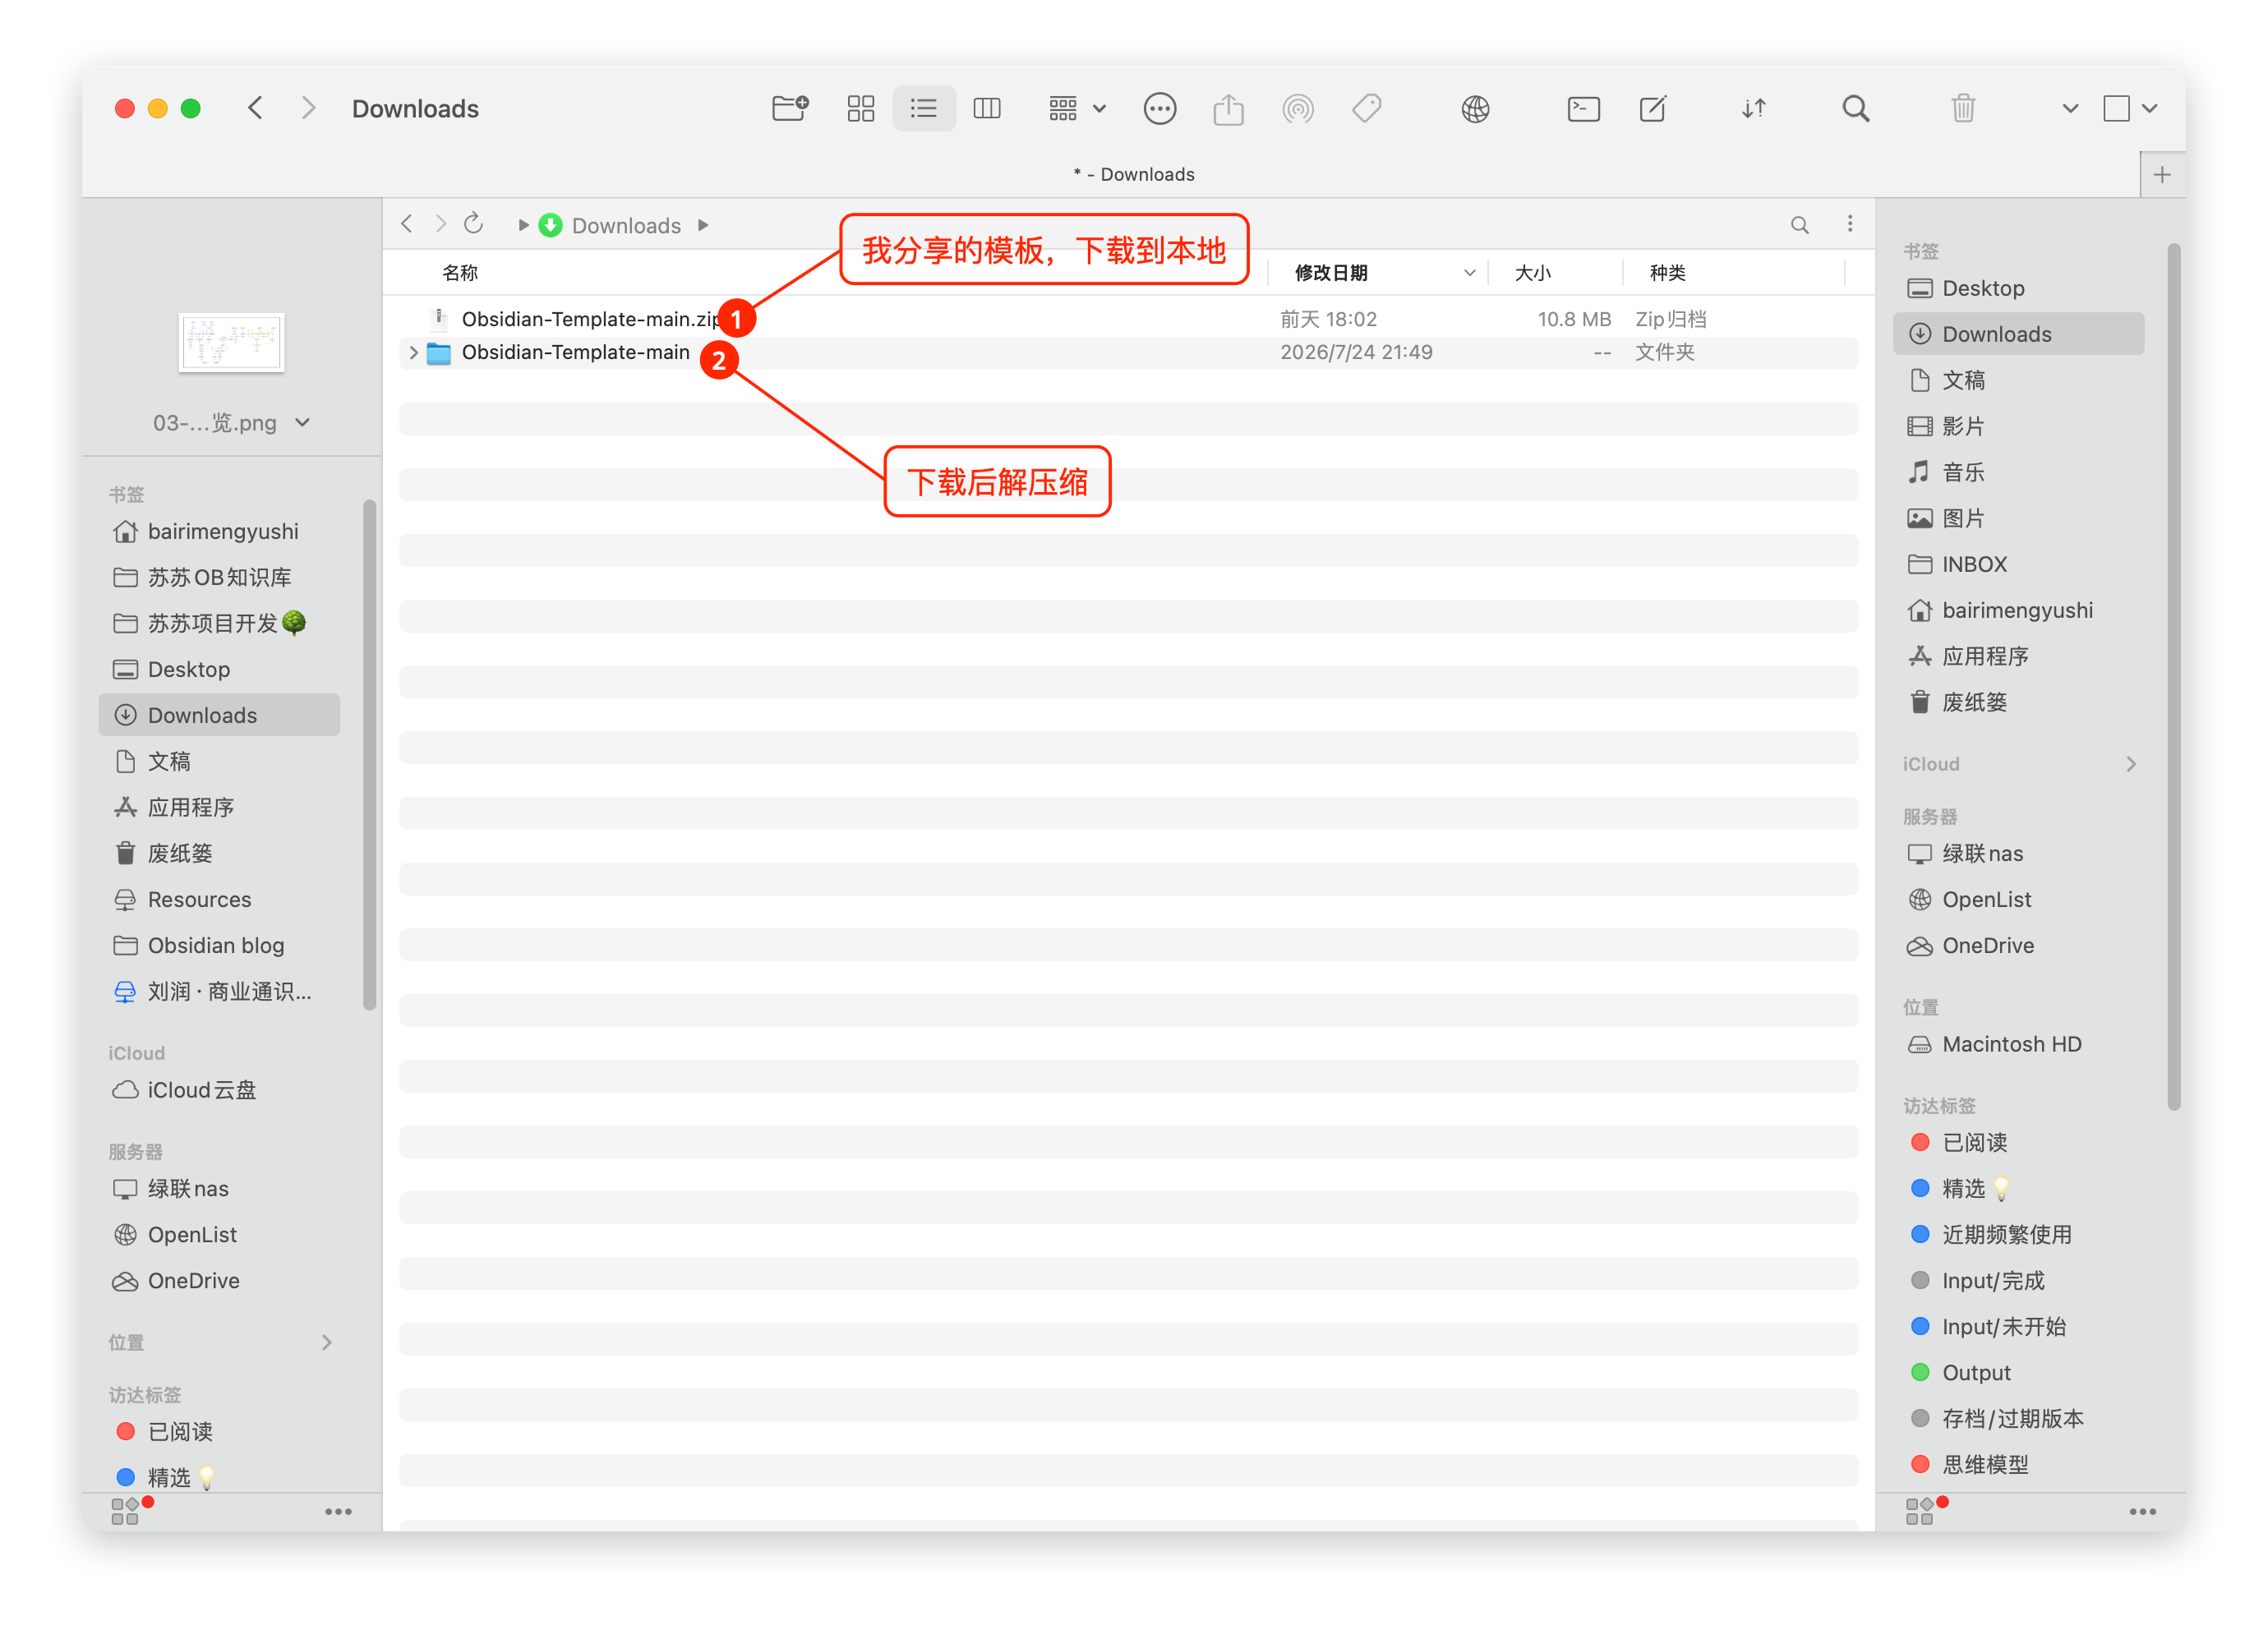2268x1630 pixels.
Task: Open the vertical three-dot options menu
Action: click(1850, 224)
